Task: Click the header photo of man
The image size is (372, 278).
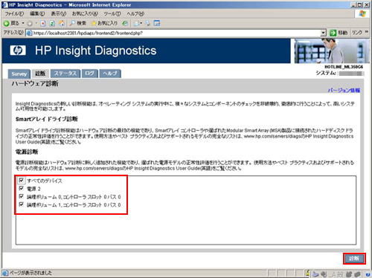Action: click(x=332, y=51)
